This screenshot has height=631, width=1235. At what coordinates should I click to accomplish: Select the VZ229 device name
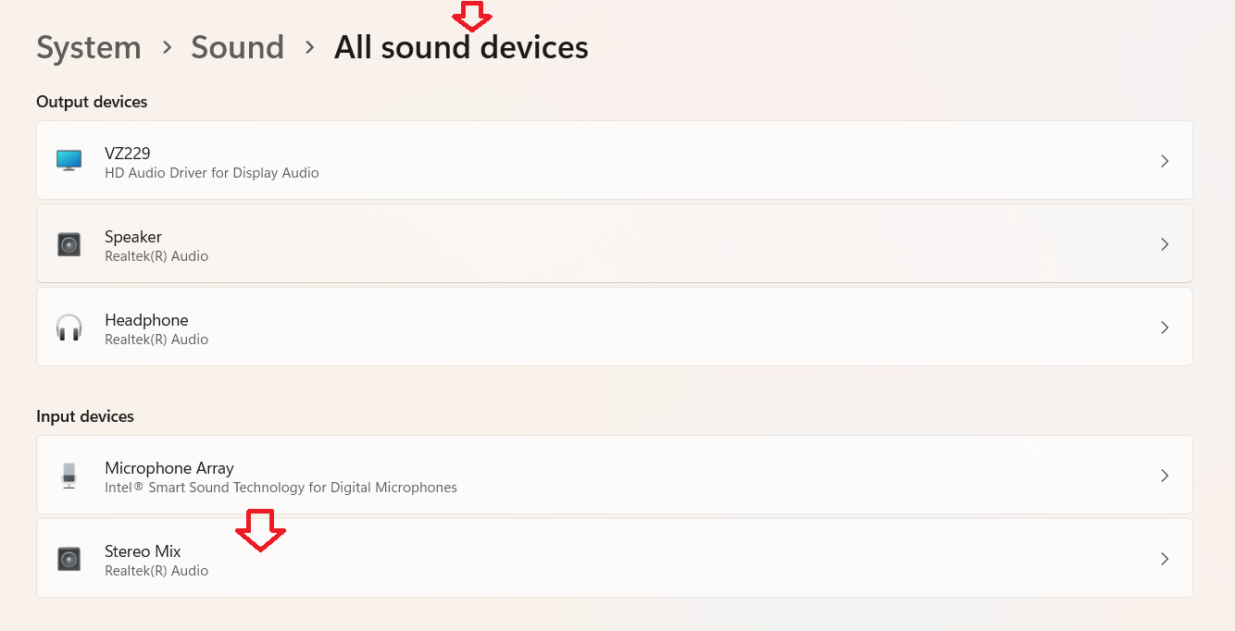128,154
